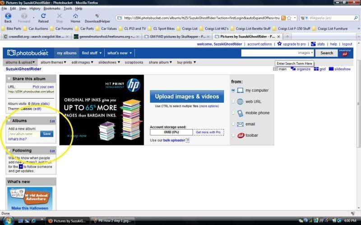
Task: Start slideshow view icon
Action: point(331,69)
